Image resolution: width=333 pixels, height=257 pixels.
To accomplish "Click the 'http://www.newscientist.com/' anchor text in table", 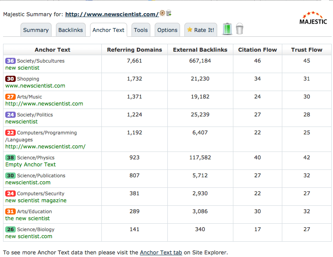I will pyautogui.click(x=45, y=147).
